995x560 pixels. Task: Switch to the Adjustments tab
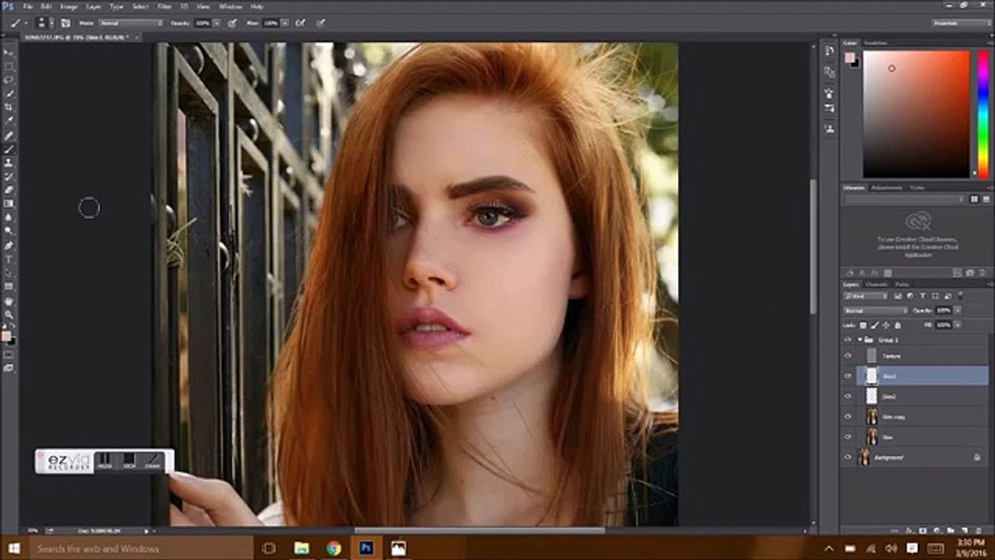click(887, 187)
